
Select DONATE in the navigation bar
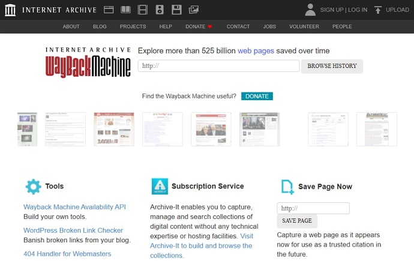pos(196,26)
